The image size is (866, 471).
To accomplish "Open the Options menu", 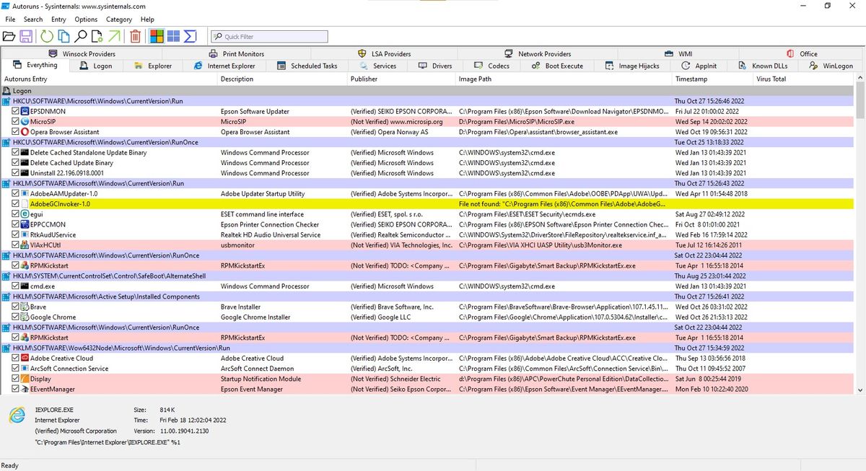I will [86, 19].
